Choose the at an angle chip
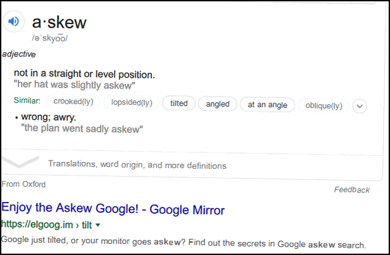390x255 pixels. (x=268, y=105)
